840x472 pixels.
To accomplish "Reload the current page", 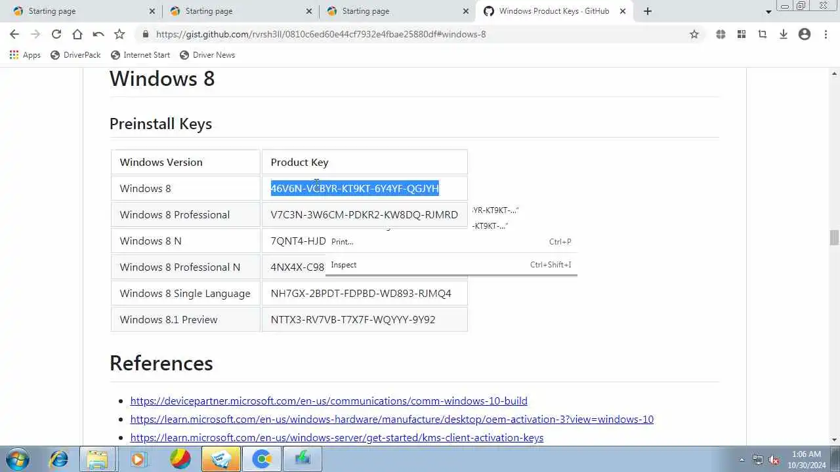I will (56, 34).
